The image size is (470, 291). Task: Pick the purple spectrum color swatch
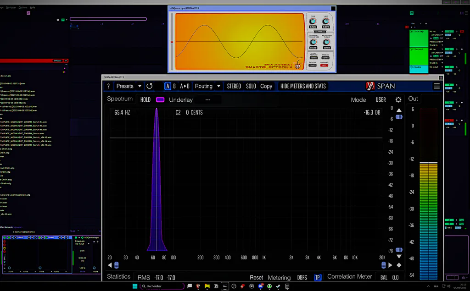click(x=160, y=100)
